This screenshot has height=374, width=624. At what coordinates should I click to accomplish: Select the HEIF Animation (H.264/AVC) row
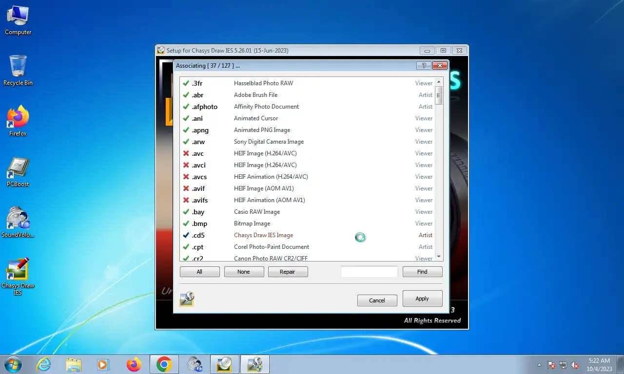(x=307, y=177)
